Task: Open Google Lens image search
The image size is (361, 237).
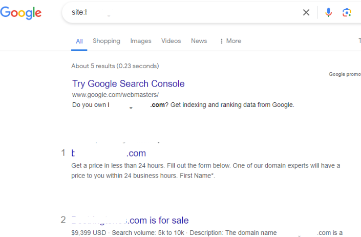Action: [x=347, y=12]
